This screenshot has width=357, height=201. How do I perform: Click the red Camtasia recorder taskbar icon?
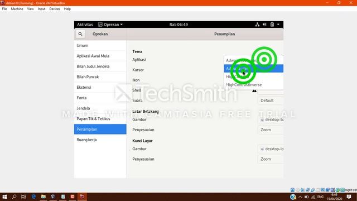(73, 197)
